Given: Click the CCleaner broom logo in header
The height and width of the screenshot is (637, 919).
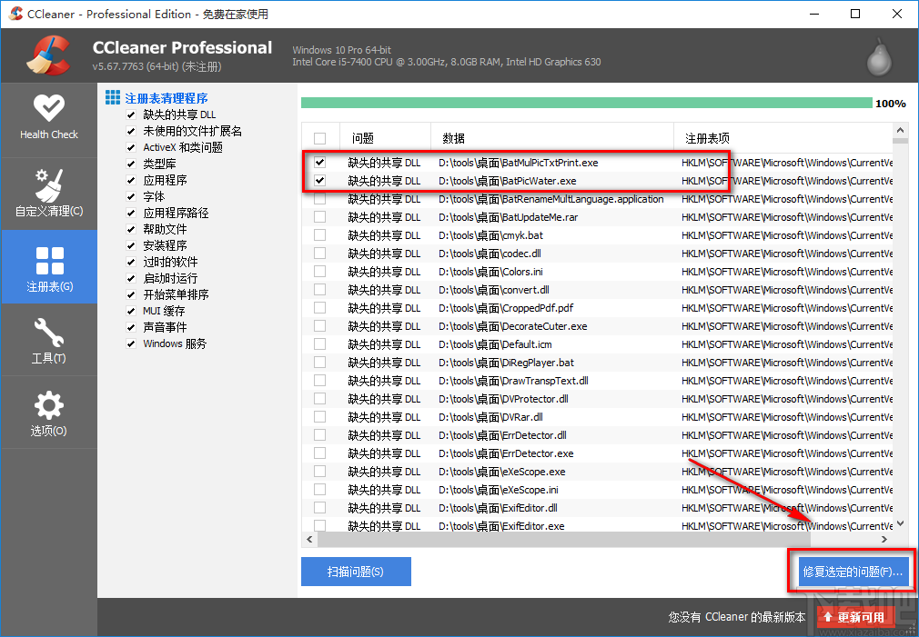Looking at the screenshot, I should (x=48, y=55).
